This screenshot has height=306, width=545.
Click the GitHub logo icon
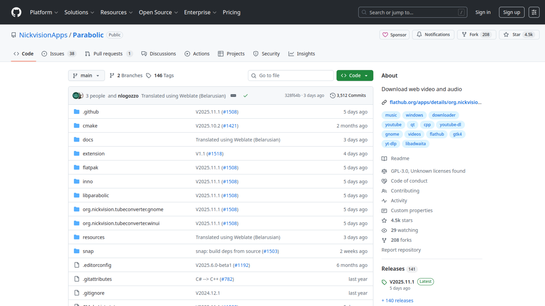coord(16,12)
